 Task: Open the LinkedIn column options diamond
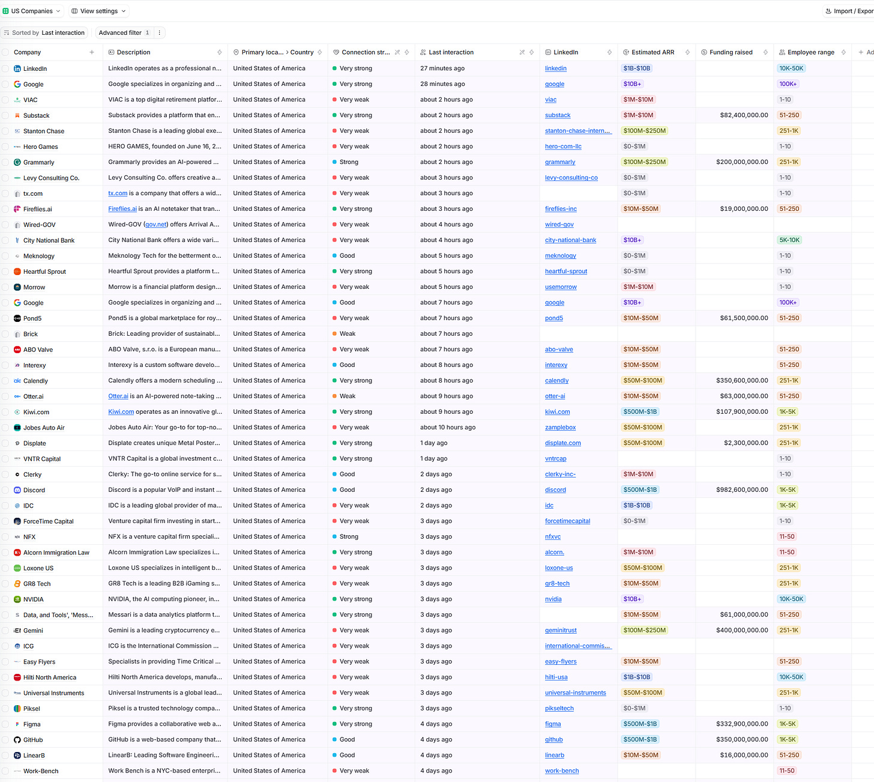(610, 52)
